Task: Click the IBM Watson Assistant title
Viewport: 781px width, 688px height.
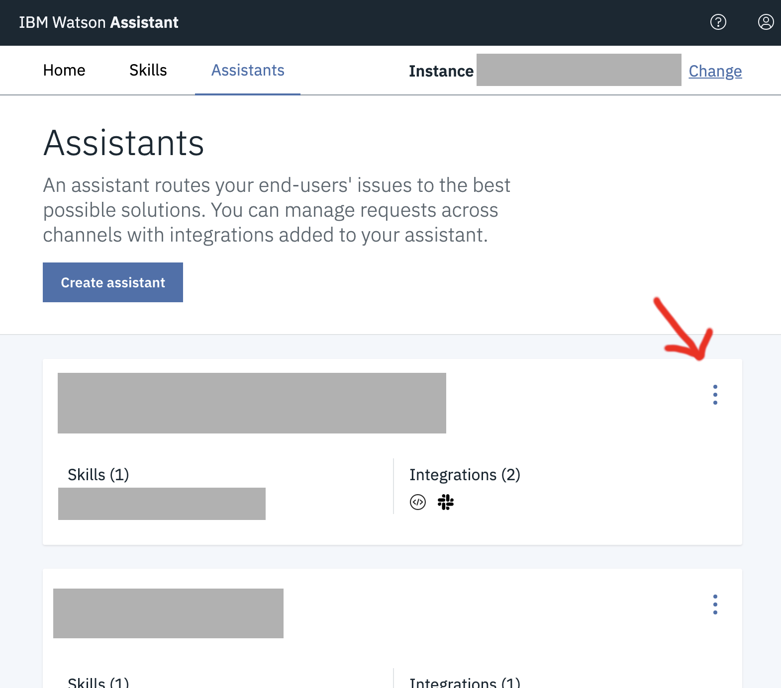Action: pos(98,22)
